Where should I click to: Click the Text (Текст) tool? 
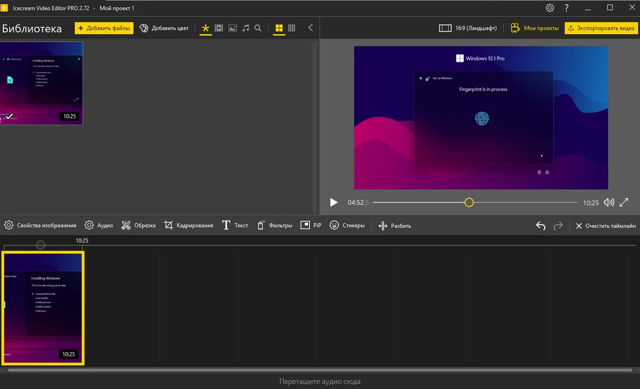(235, 225)
